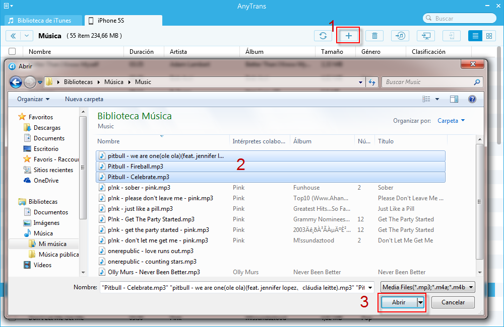Image resolution: width=504 pixels, height=327 pixels.
Task: Open the Abrir button split dropdown arrow
Action: click(420, 302)
